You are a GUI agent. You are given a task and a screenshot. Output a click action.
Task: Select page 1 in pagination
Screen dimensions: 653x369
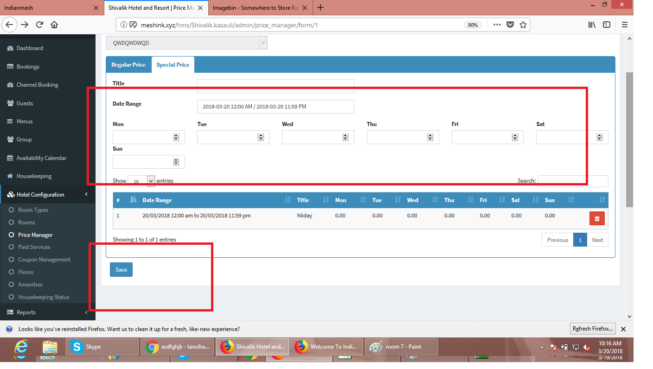pos(580,240)
